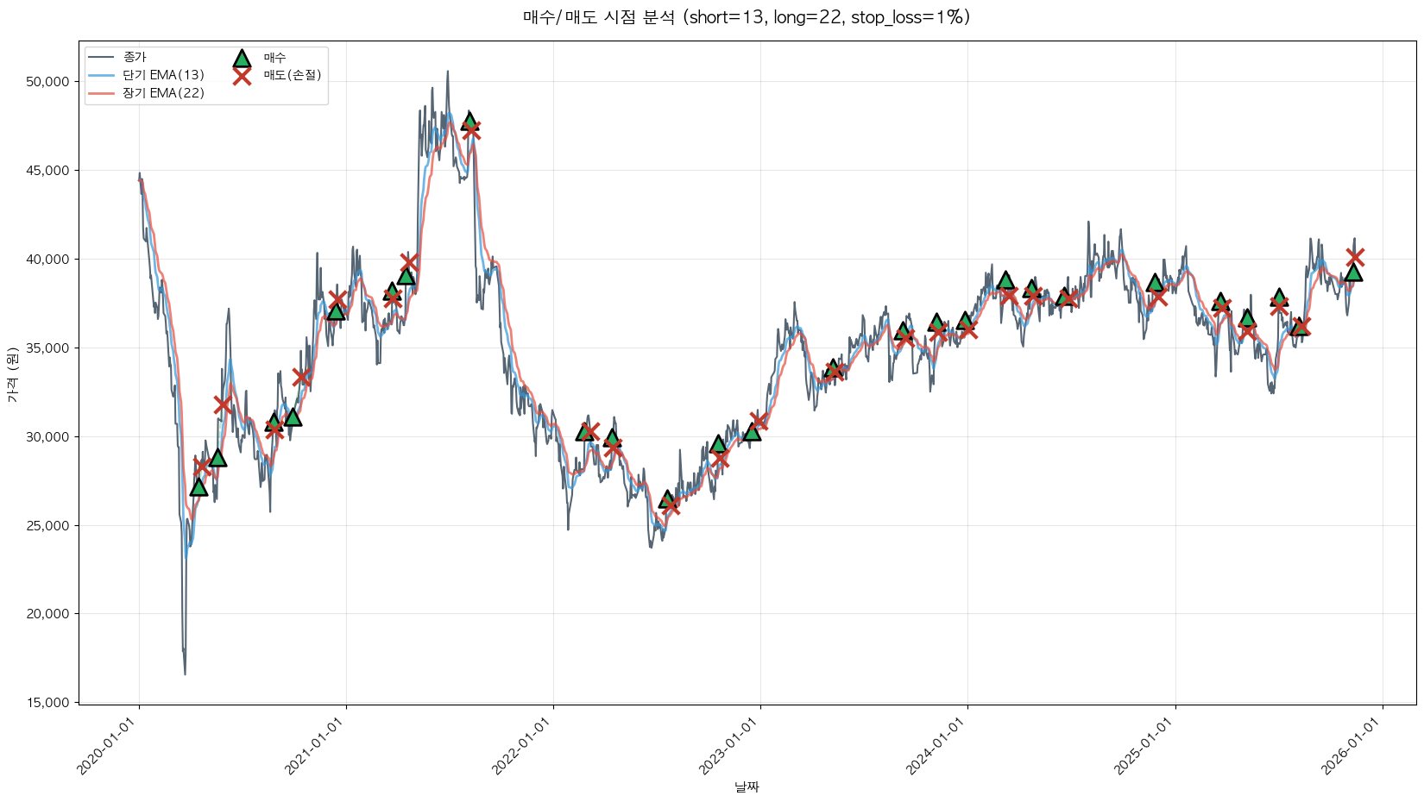
Task: Click the lowest buy triangle after the 2020 crash
Action: [x=198, y=487]
